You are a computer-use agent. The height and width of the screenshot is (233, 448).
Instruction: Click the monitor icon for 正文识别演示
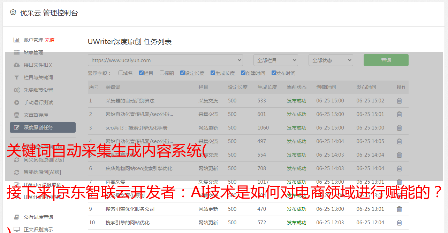coord(16,230)
